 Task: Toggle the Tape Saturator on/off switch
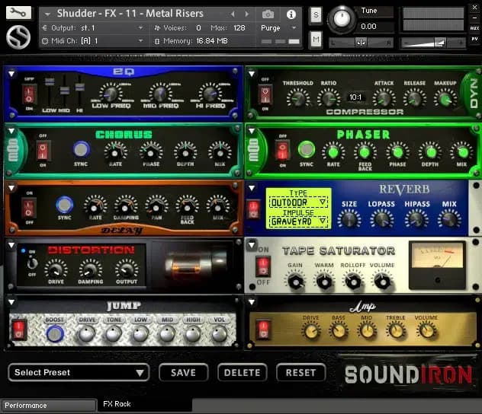point(263,266)
